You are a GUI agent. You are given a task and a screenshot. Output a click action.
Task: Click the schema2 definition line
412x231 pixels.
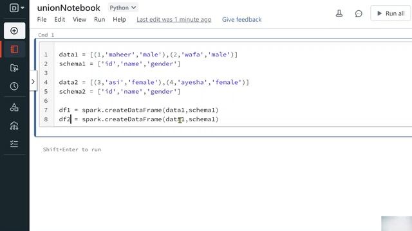pos(120,91)
